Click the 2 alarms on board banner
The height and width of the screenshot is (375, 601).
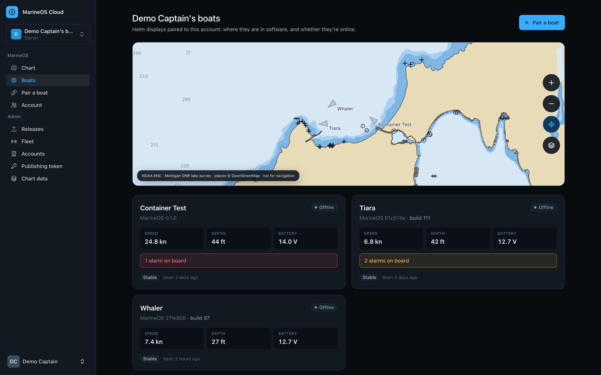point(458,260)
